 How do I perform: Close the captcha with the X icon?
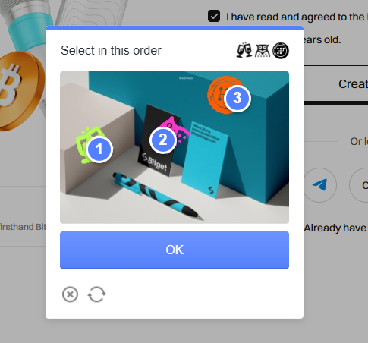click(x=70, y=294)
